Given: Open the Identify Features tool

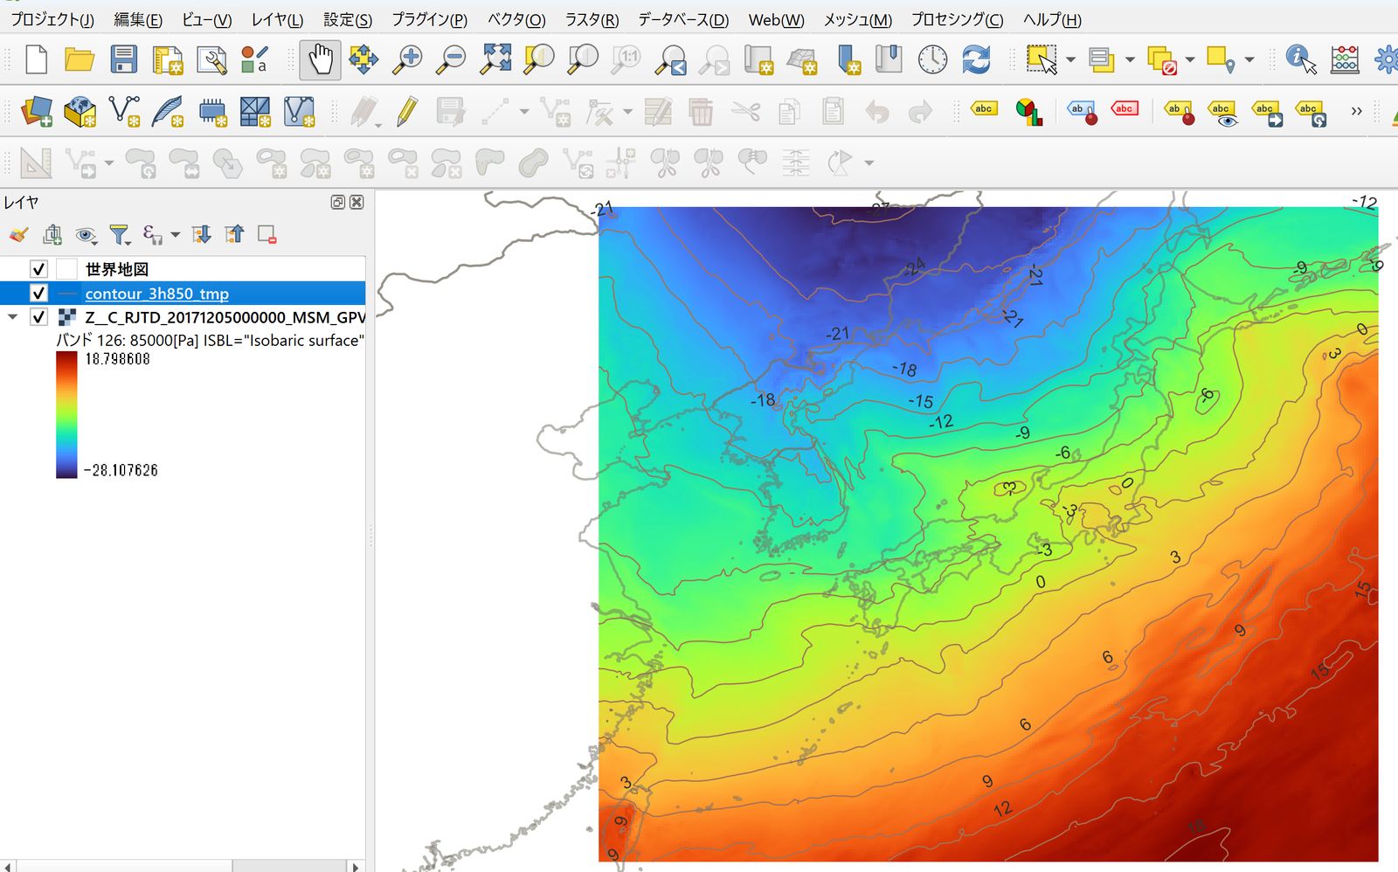Looking at the screenshot, I should [1301, 59].
